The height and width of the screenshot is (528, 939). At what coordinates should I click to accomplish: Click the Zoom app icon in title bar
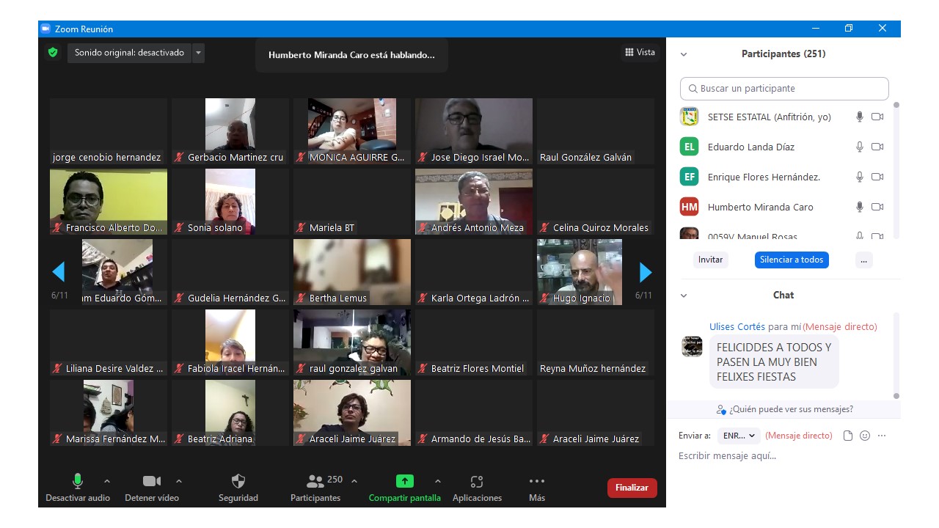pyautogui.click(x=45, y=29)
